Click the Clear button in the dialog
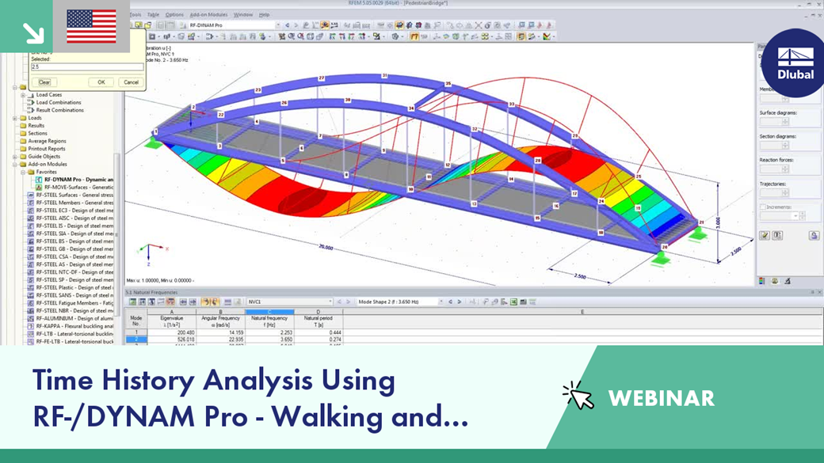 coord(44,82)
